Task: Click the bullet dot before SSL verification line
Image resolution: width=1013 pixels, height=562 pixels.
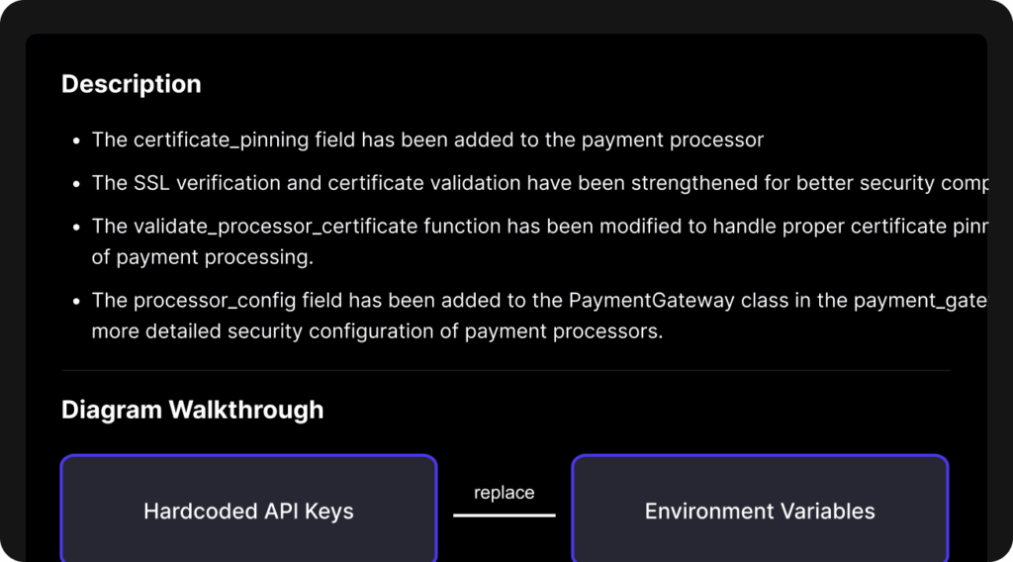Action: tap(76, 184)
